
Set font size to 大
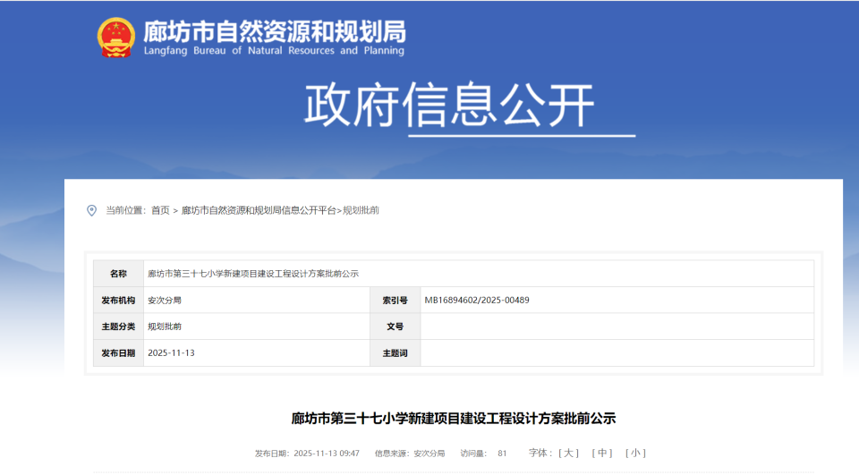pyautogui.click(x=569, y=454)
